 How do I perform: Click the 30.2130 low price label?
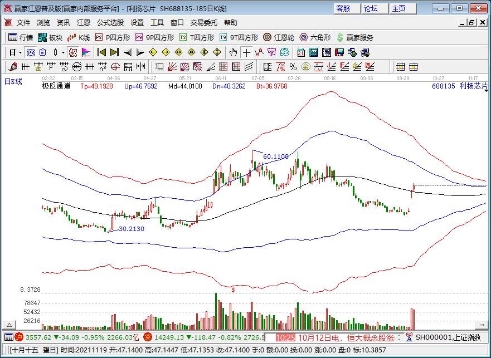click(x=132, y=229)
